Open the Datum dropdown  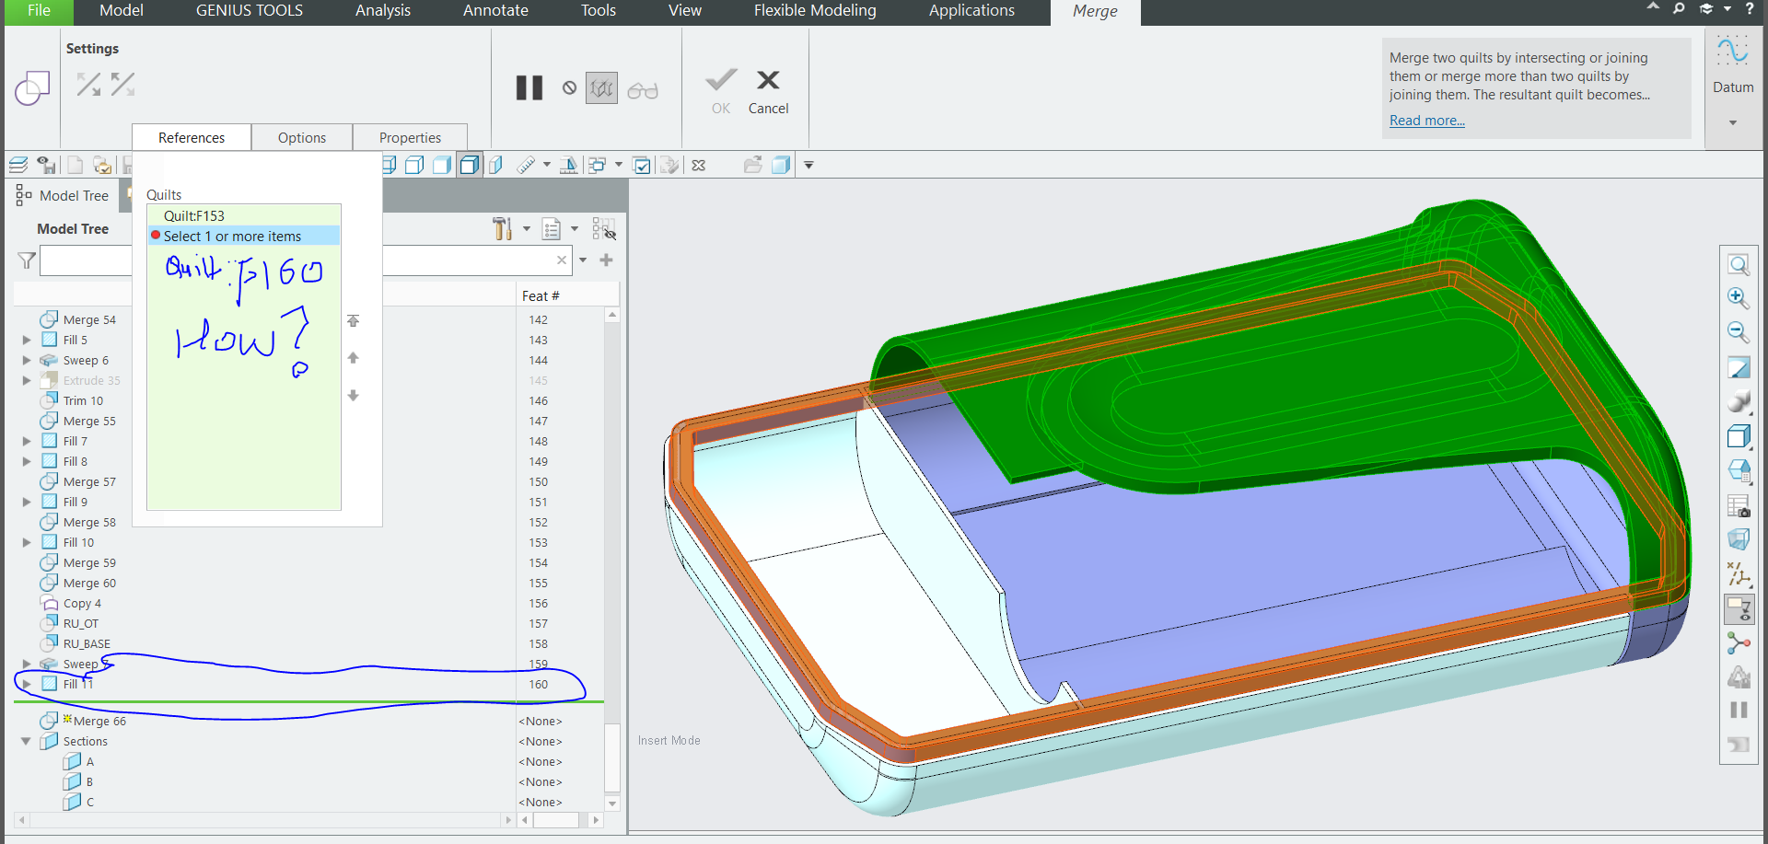click(x=1733, y=121)
